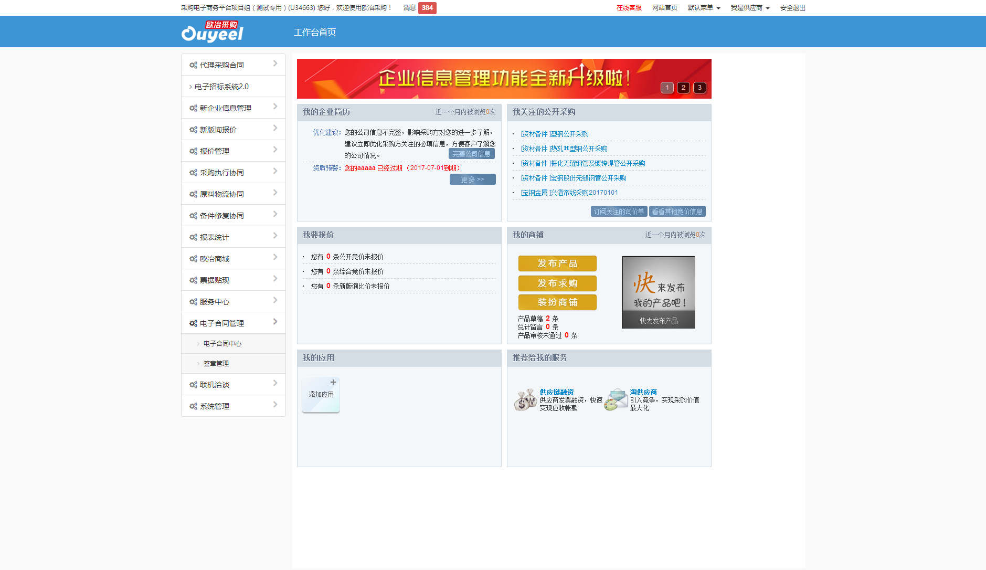Open 工作台首页 tab
Image resolution: width=986 pixels, height=570 pixels.
pos(315,32)
